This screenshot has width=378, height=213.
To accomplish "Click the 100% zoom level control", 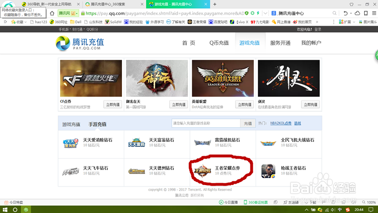I will click(x=369, y=202).
